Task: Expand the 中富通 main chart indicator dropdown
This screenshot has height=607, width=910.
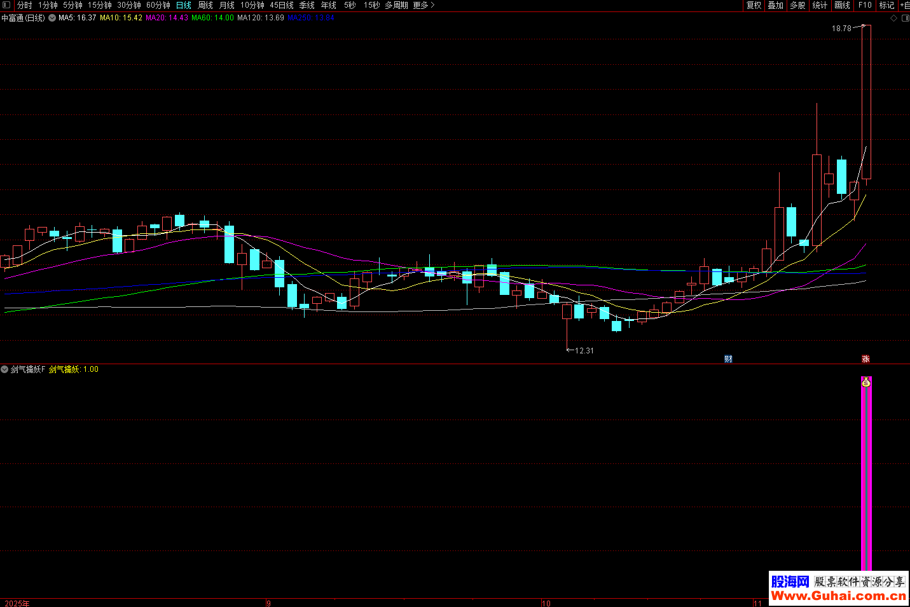Action: tap(52, 18)
